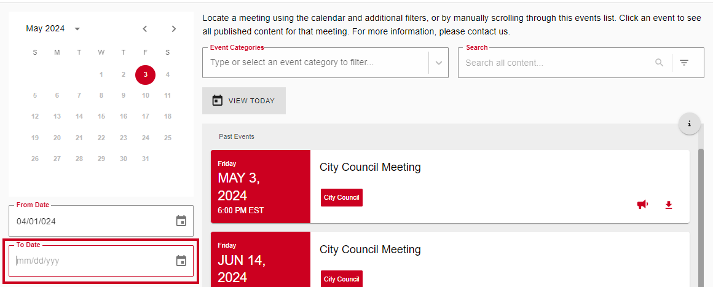Click the Event Categories filter field
The width and height of the screenshot is (713, 287).
pyautogui.click(x=315, y=63)
